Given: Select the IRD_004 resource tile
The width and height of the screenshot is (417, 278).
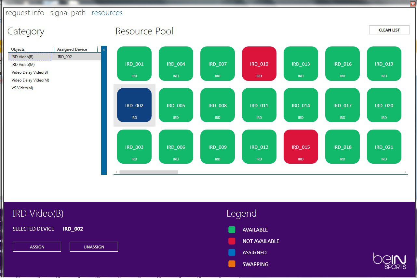Looking at the screenshot, I should pyautogui.click(x=176, y=64).
